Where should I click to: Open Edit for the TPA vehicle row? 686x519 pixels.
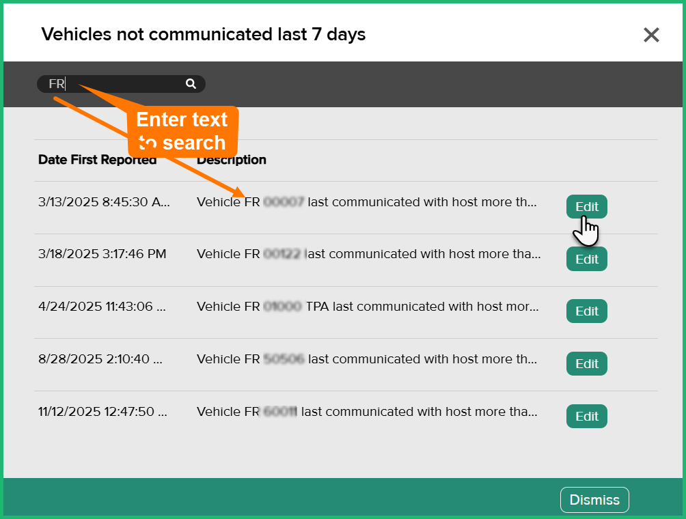click(586, 311)
